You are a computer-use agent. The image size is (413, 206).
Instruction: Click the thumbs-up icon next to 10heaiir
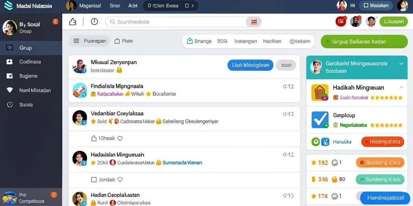[94, 138]
